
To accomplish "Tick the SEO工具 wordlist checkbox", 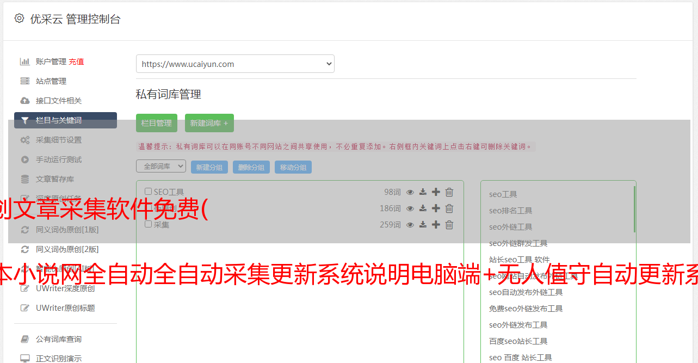I will tap(148, 192).
